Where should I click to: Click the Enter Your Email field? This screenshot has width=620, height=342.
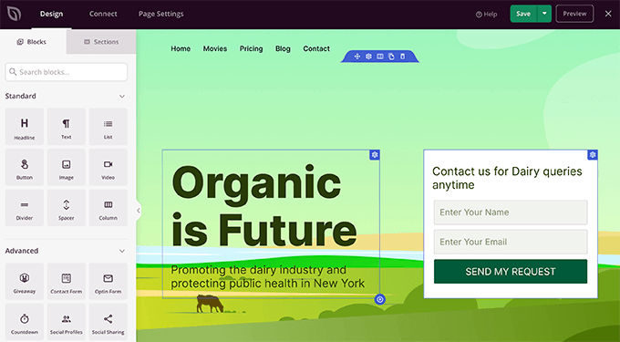point(511,242)
